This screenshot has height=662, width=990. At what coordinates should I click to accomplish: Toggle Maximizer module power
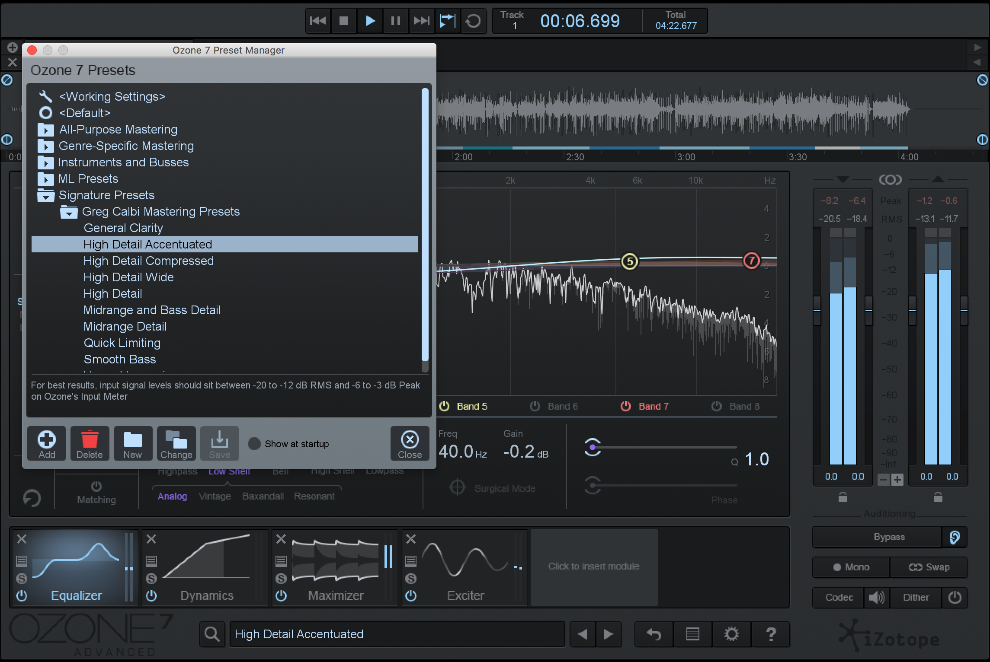click(x=281, y=596)
